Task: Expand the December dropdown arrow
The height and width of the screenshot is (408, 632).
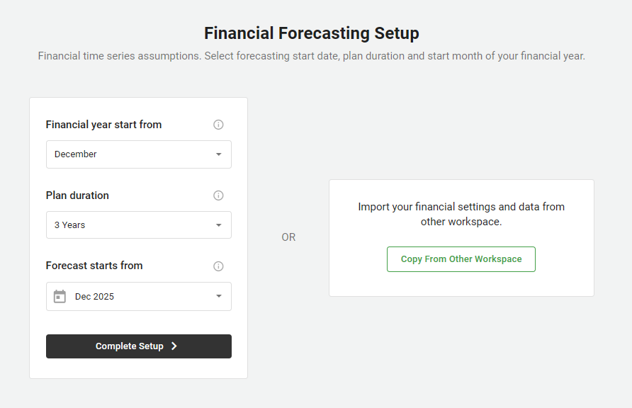Action: coord(218,154)
